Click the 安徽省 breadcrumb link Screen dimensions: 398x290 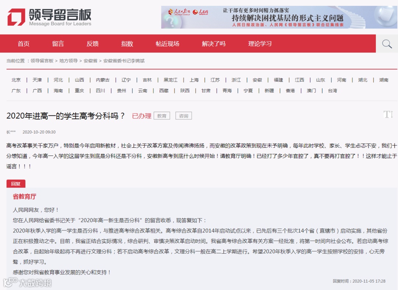coord(90,61)
